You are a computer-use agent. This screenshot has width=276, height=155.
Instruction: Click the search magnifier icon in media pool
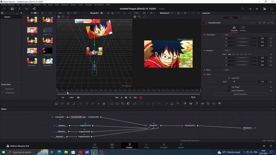coord(42,13)
